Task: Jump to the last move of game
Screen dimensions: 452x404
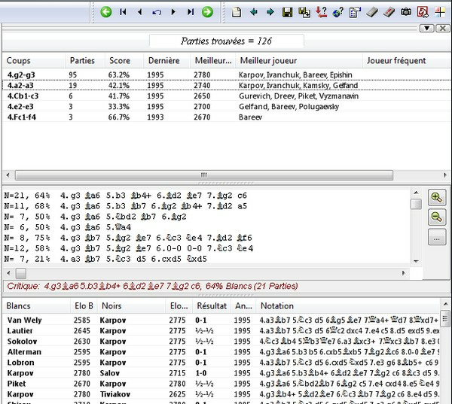Action: click(x=191, y=12)
